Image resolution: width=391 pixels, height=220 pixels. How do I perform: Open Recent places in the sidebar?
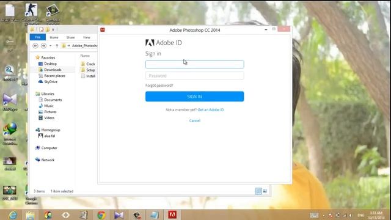click(54, 76)
